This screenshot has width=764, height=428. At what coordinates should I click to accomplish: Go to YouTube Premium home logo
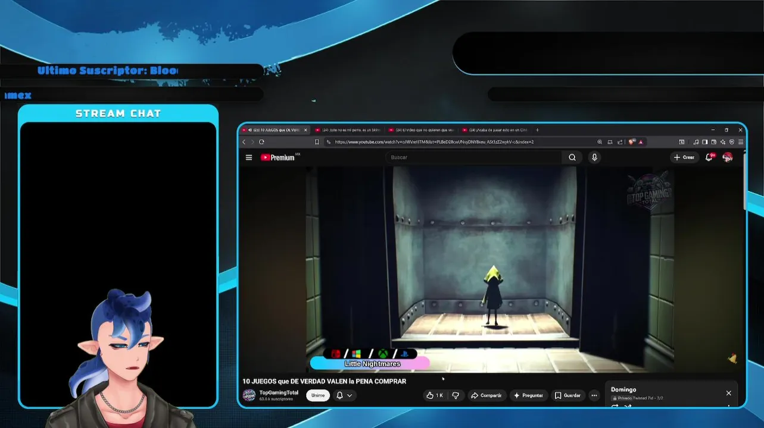pos(278,158)
